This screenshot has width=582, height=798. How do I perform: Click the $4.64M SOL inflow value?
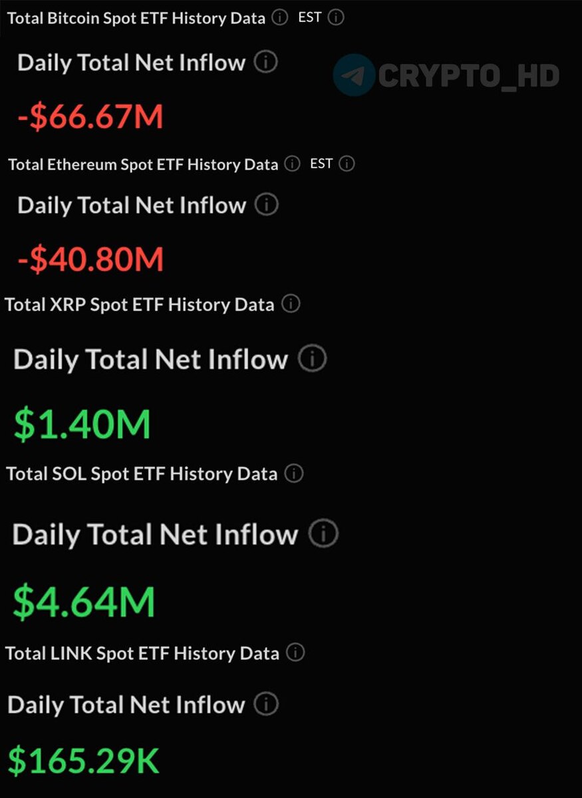pos(84,600)
